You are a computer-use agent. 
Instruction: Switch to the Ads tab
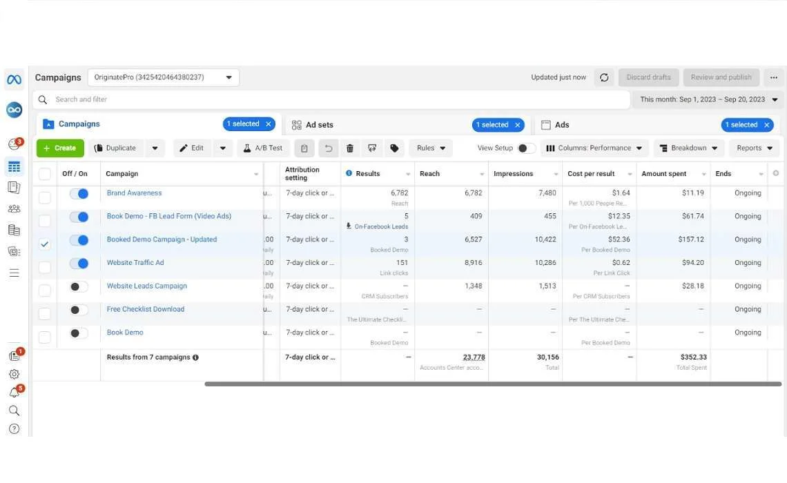[562, 125]
